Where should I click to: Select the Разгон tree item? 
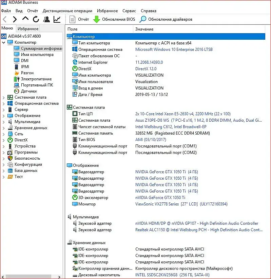pyautogui.click(x=27, y=73)
